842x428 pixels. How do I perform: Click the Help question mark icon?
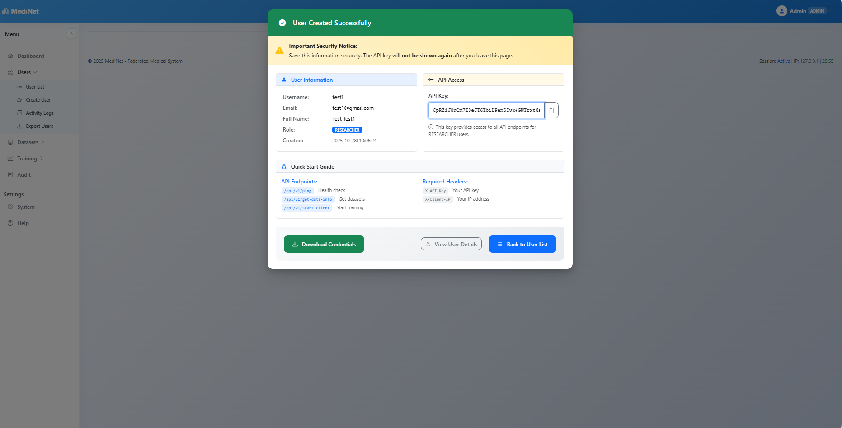10,223
